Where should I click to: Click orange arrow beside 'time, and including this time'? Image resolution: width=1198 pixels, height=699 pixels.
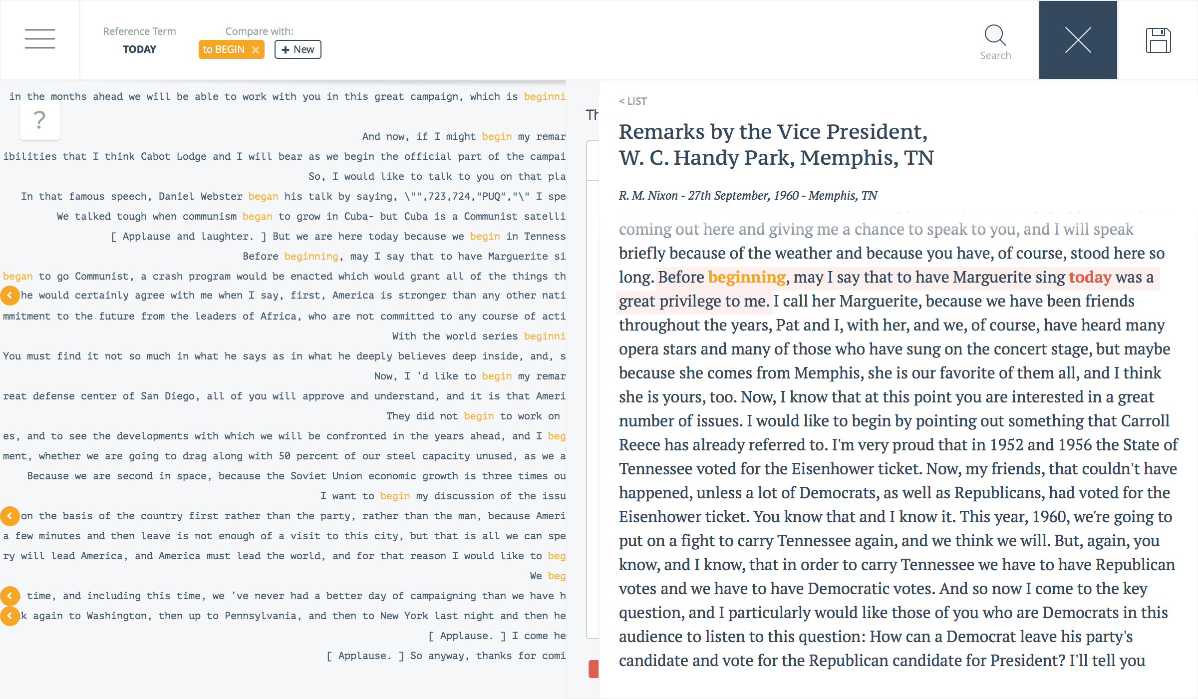(x=9, y=596)
